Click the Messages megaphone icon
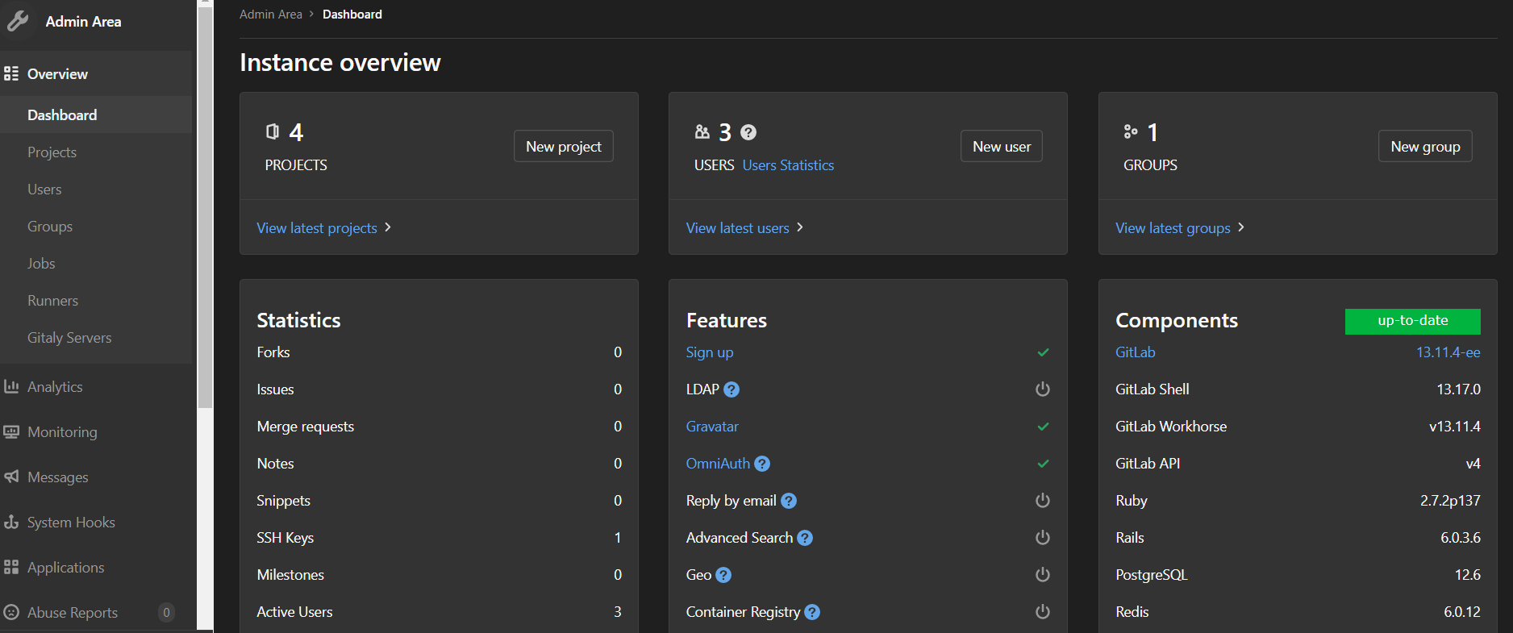This screenshot has width=1513, height=633. (x=11, y=477)
